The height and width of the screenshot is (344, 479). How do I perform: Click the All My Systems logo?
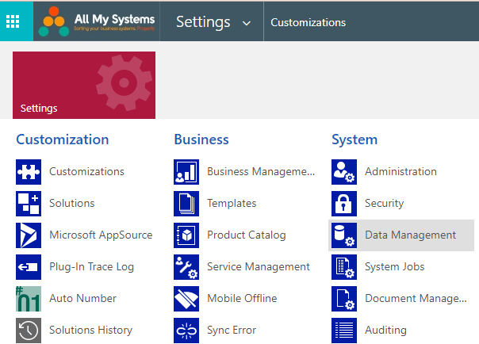pyautogui.click(x=97, y=21)
